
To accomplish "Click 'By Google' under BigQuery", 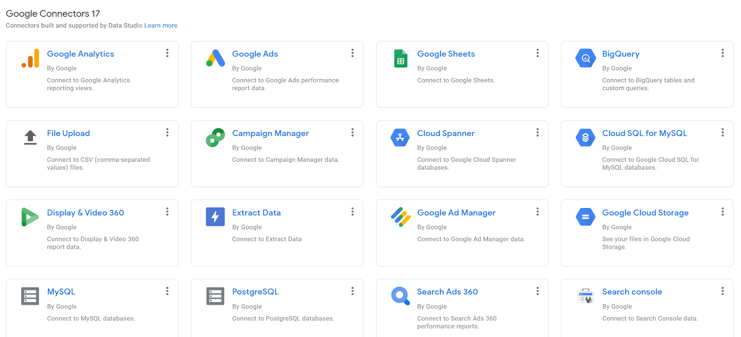I will [x=617, y=68].
